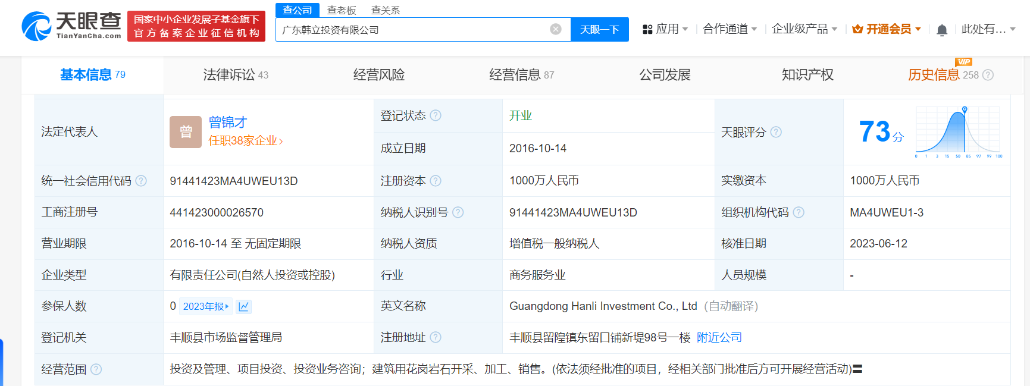Click the date 2016-10-14 under 成立日期

538,148
